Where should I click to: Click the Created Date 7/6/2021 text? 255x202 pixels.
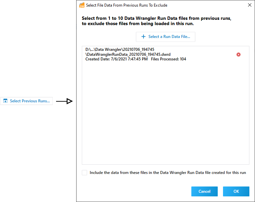pyautogui.click(x=116, y=59)
